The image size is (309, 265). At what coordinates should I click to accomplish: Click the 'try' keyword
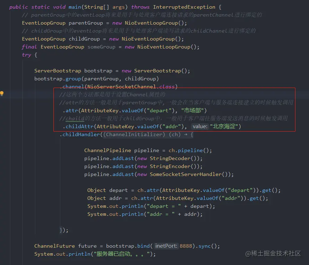tap(26, 55)
